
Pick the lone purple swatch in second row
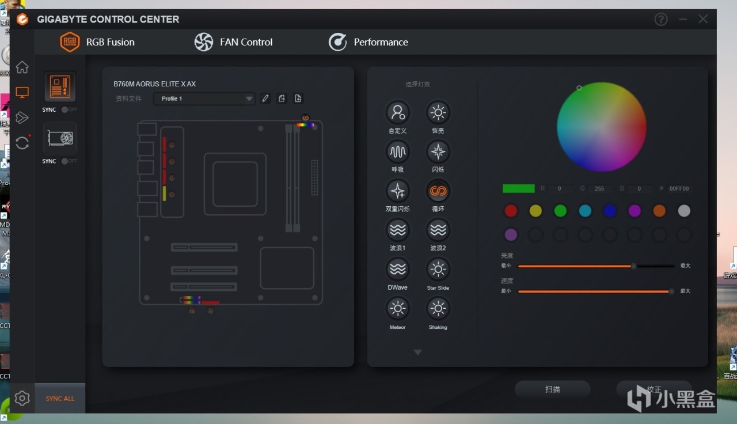pos(511,235)
